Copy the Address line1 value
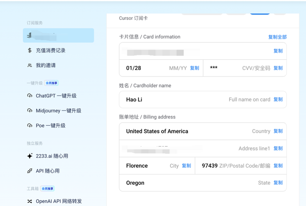Image resolution: width=306 pixels, height=206 pixels. (278, 148)
